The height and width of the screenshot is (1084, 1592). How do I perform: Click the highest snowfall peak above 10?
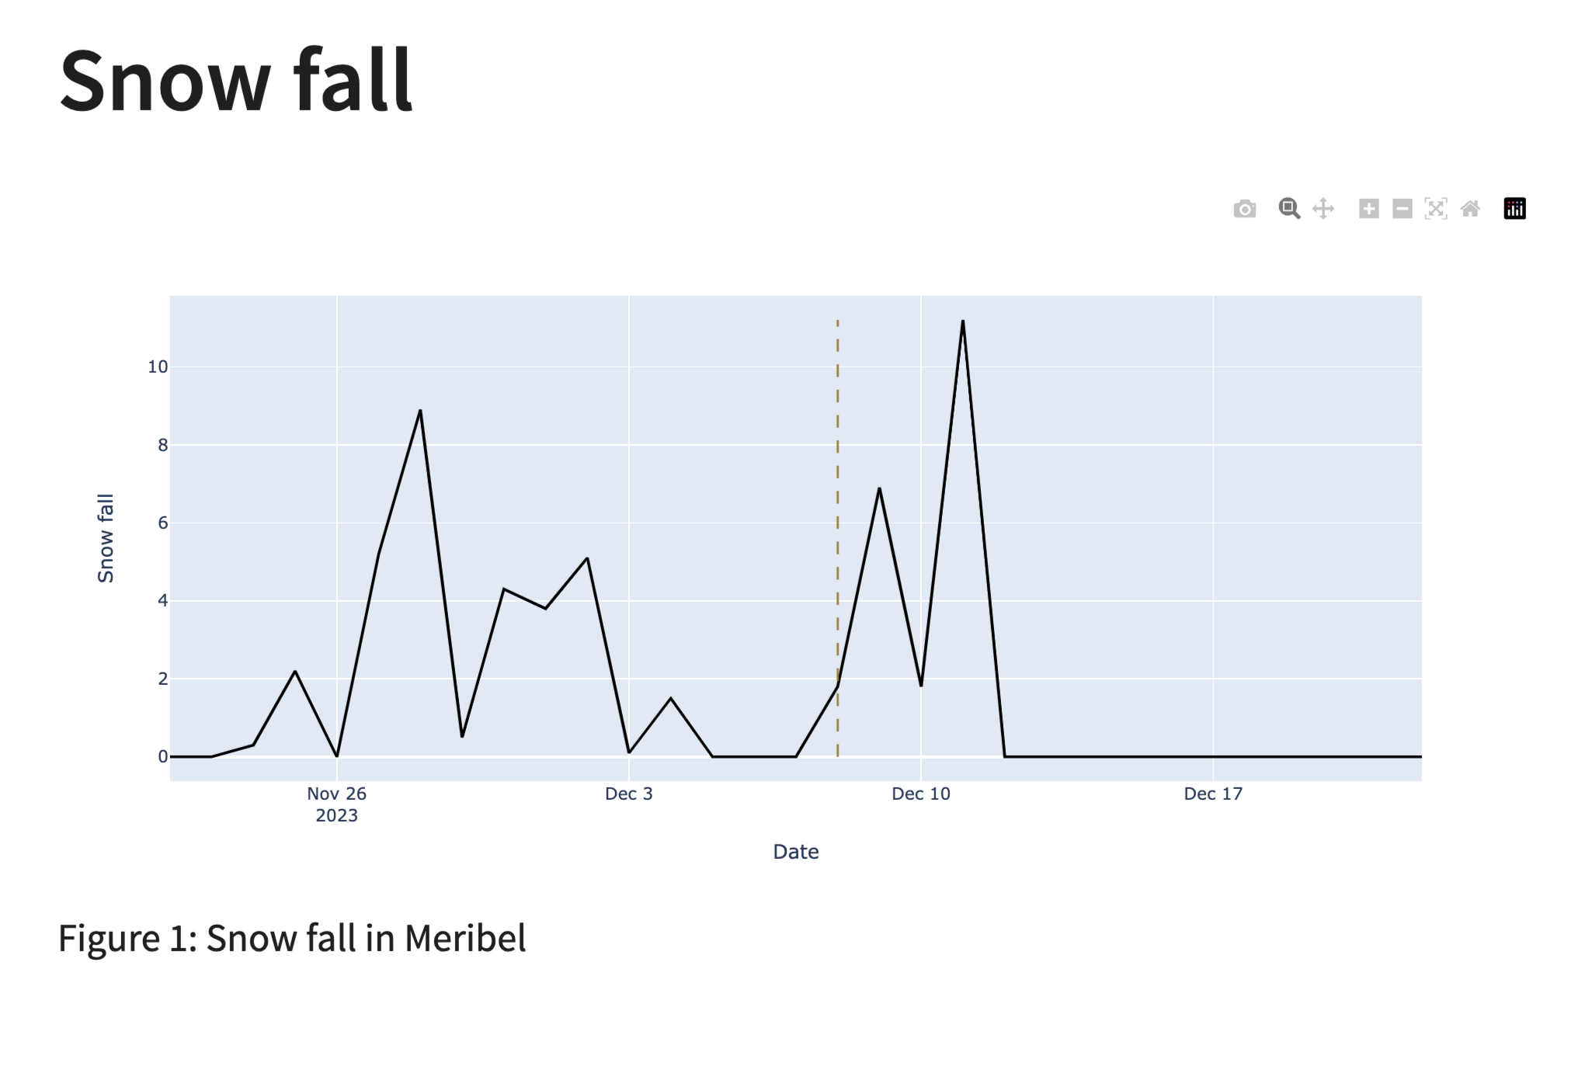point(963,321)
